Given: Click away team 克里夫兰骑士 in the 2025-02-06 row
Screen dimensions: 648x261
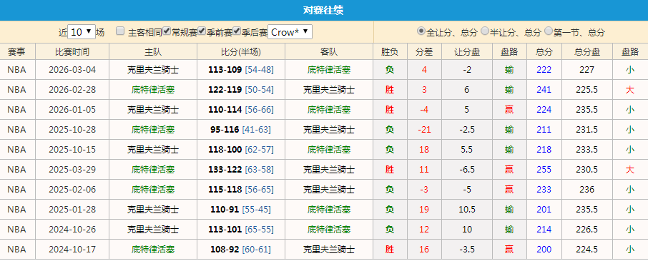Looking at the screenshot, I should click(329, 189).
